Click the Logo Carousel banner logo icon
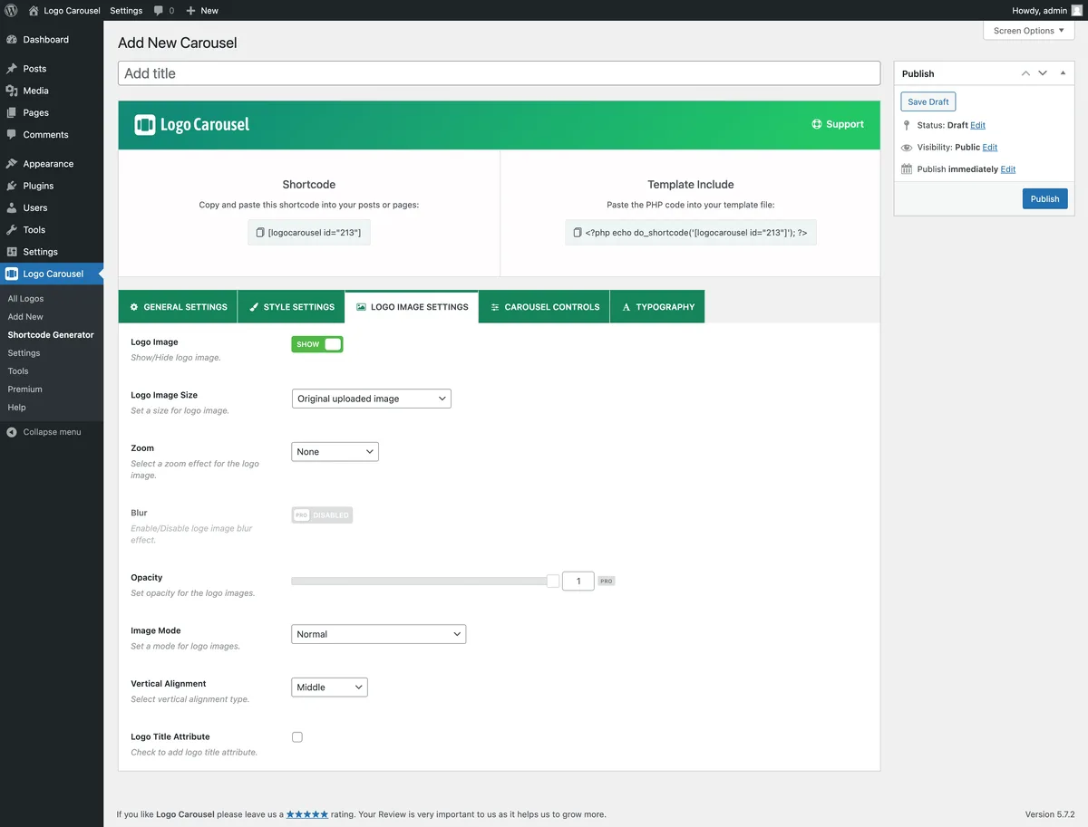 click(x=145, y=125)
